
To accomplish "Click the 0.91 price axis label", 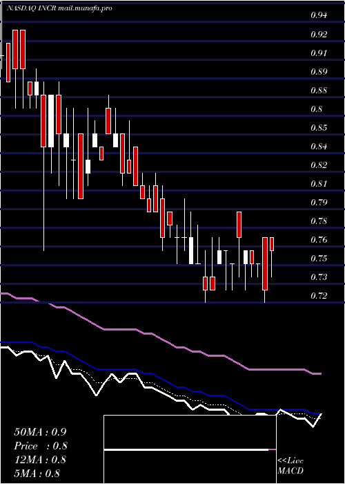I will click(319, 53).
